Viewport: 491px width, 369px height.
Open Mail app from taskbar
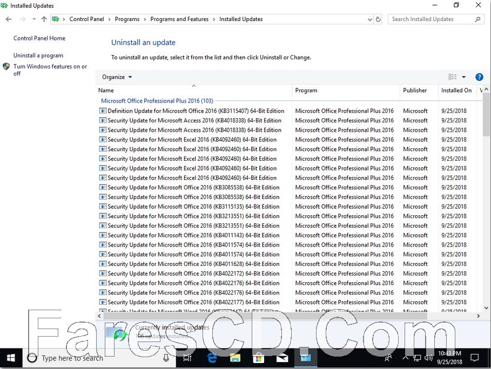coord(282,358)
